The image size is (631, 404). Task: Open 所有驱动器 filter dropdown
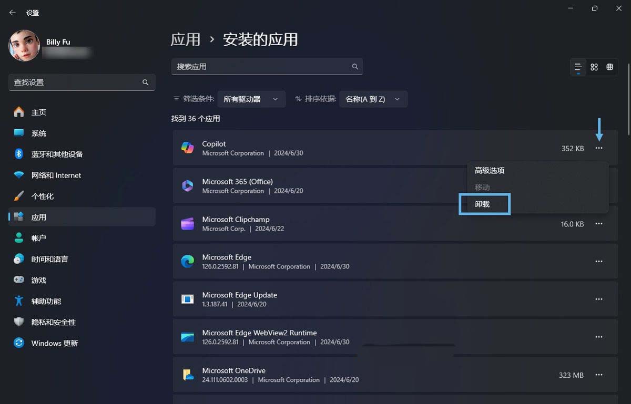point(251,99)
